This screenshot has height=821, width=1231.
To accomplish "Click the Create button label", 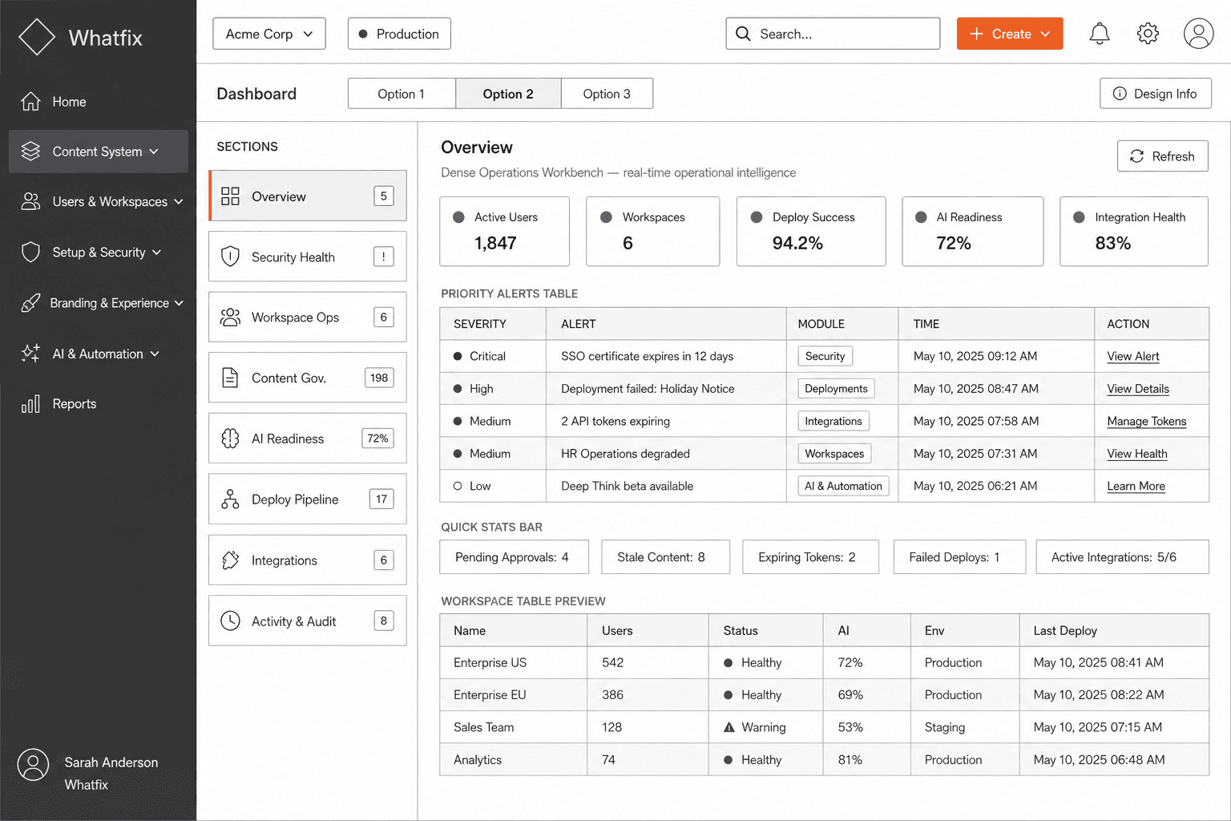I will (1011, 34).
